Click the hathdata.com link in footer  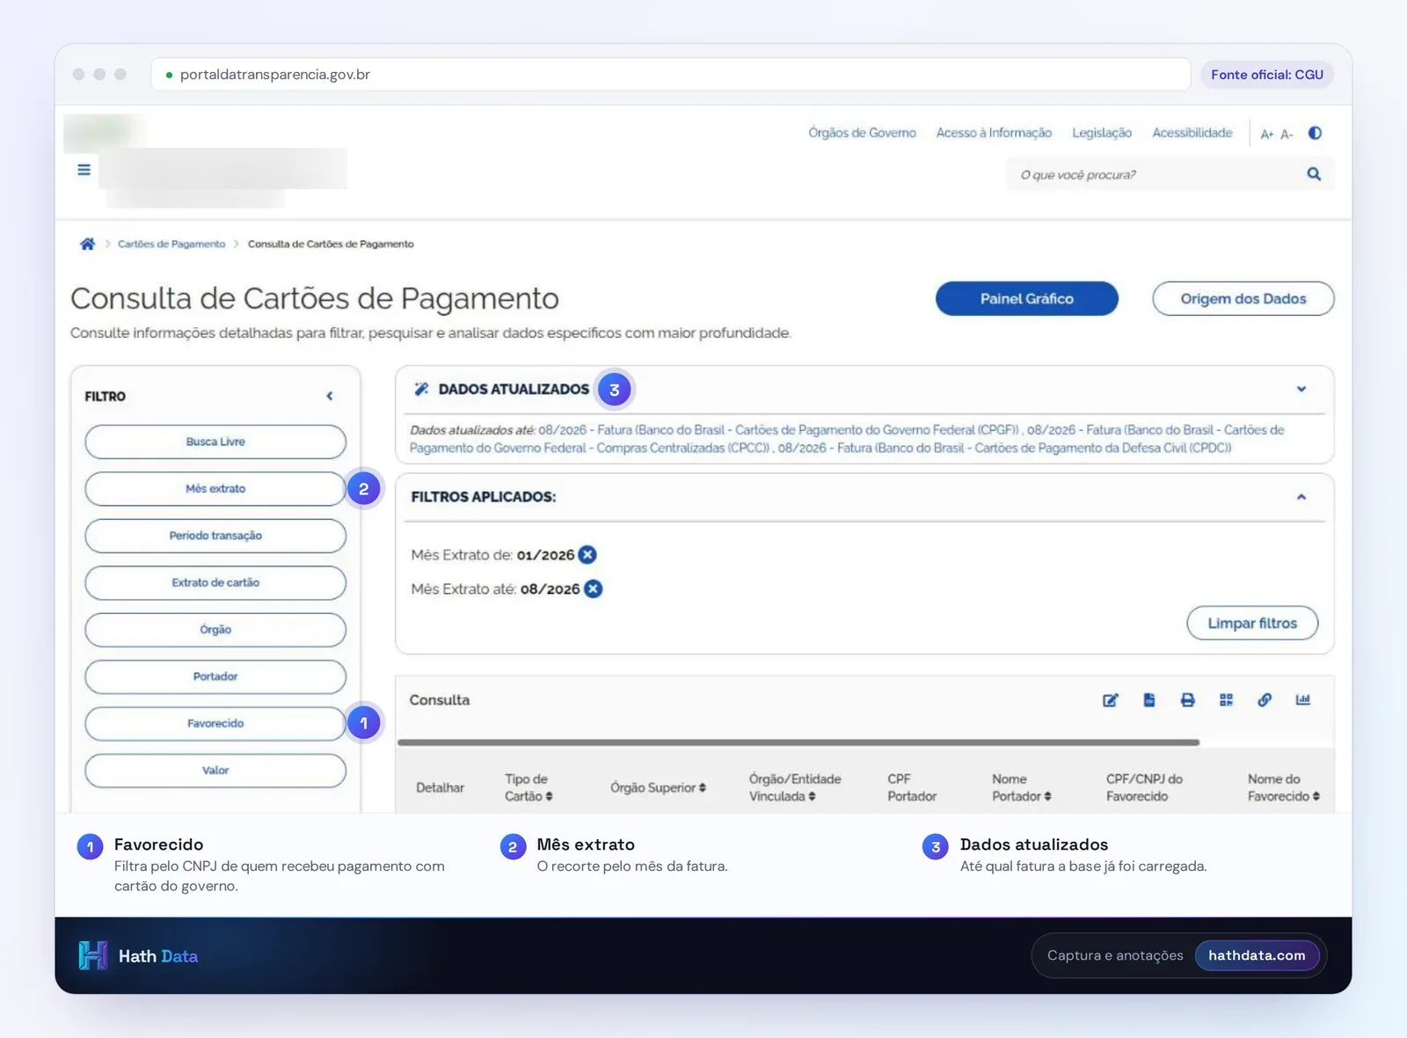(x=1257, y=955)
